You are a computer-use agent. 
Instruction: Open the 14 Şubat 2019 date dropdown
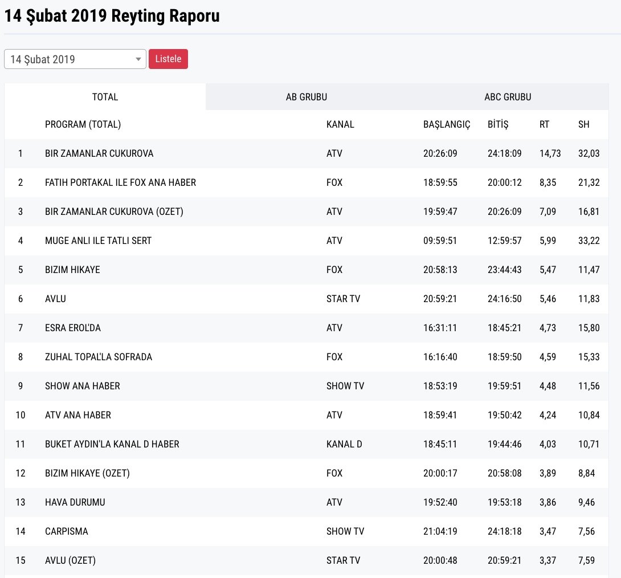tap(75, 59)
